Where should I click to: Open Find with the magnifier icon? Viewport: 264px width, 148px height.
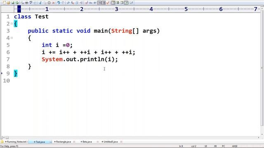(68, 3)
